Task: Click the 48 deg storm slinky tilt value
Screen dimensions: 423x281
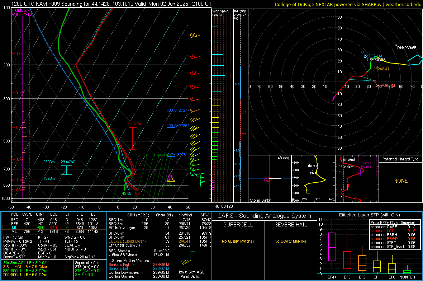Action: click(x=283, y=158)
